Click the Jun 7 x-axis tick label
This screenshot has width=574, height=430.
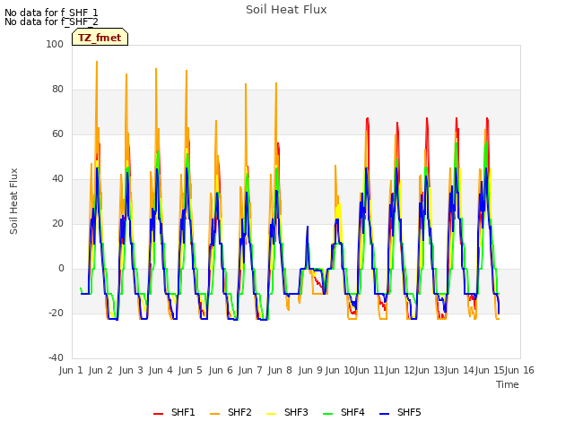pos(250,370)
